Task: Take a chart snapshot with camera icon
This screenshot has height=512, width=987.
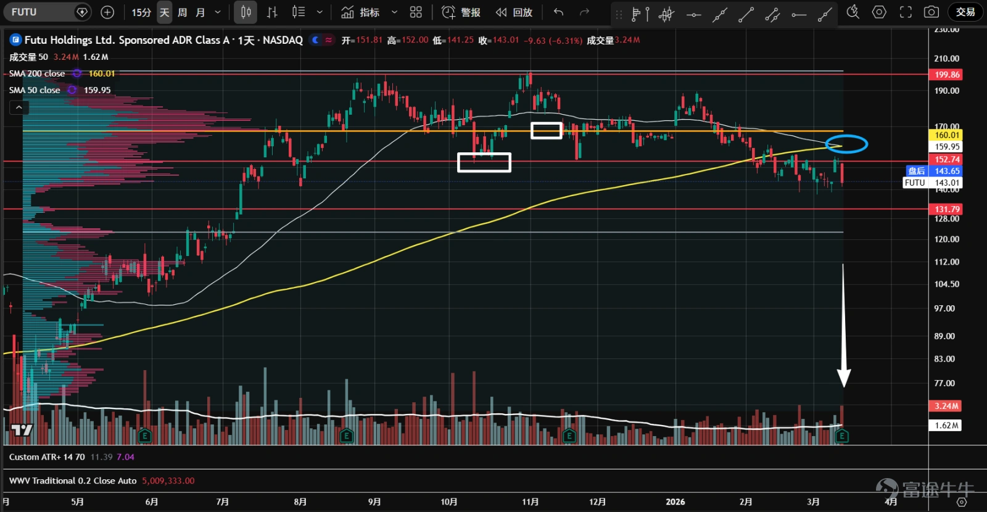Action: click(931, 12)
